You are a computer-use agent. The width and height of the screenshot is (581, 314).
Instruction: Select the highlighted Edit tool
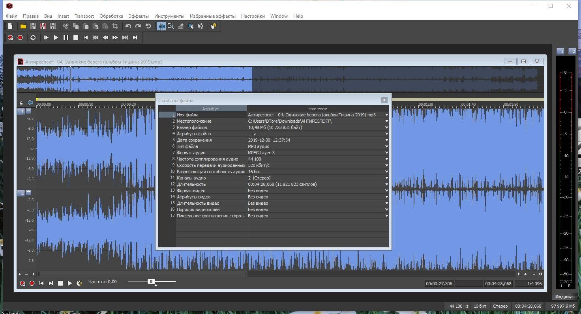[161, 26]
